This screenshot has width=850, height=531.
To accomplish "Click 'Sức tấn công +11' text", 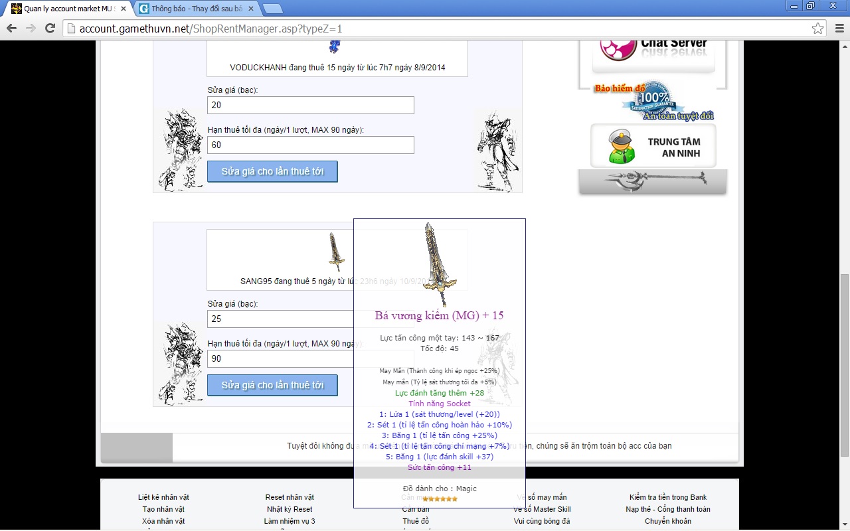I will point(439,467).
